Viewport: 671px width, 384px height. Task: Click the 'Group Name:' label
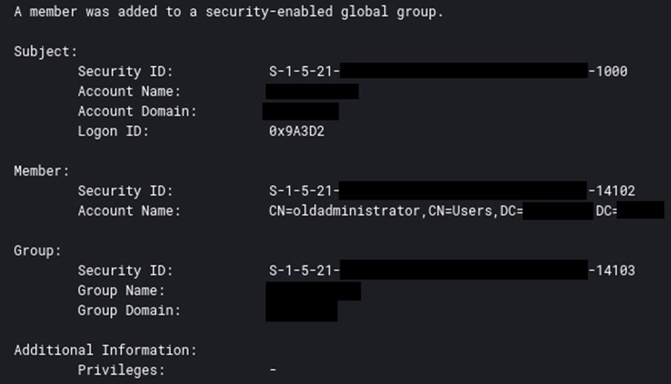pyautogui.click(x=121, y=291)
